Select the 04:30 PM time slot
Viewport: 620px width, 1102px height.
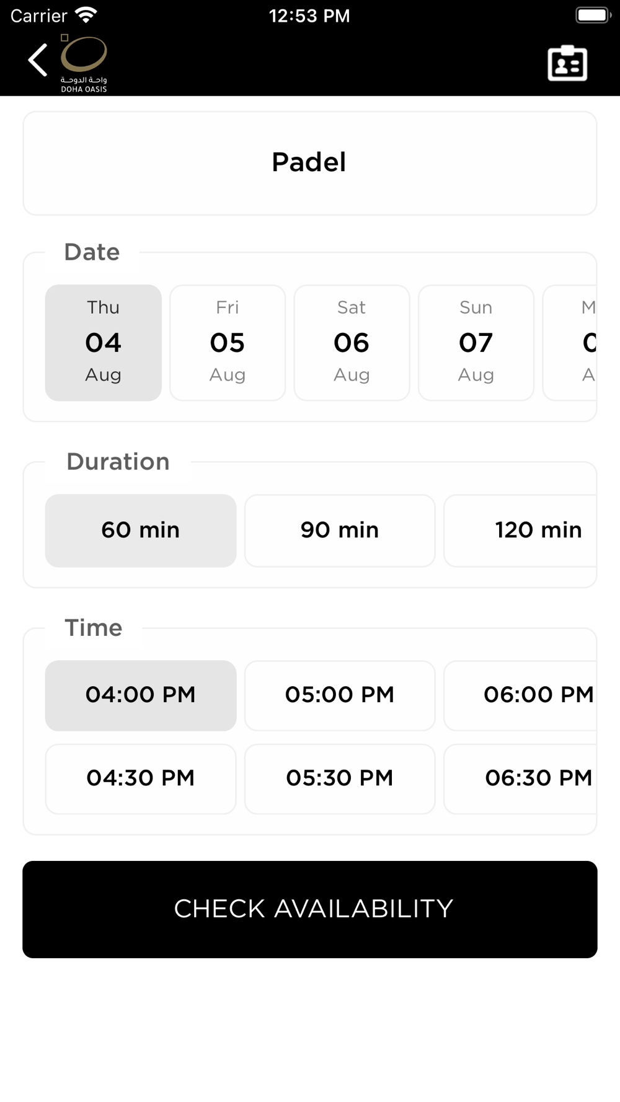141,779
